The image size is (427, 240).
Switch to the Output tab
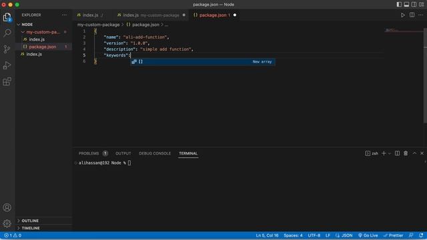point(123,153)
